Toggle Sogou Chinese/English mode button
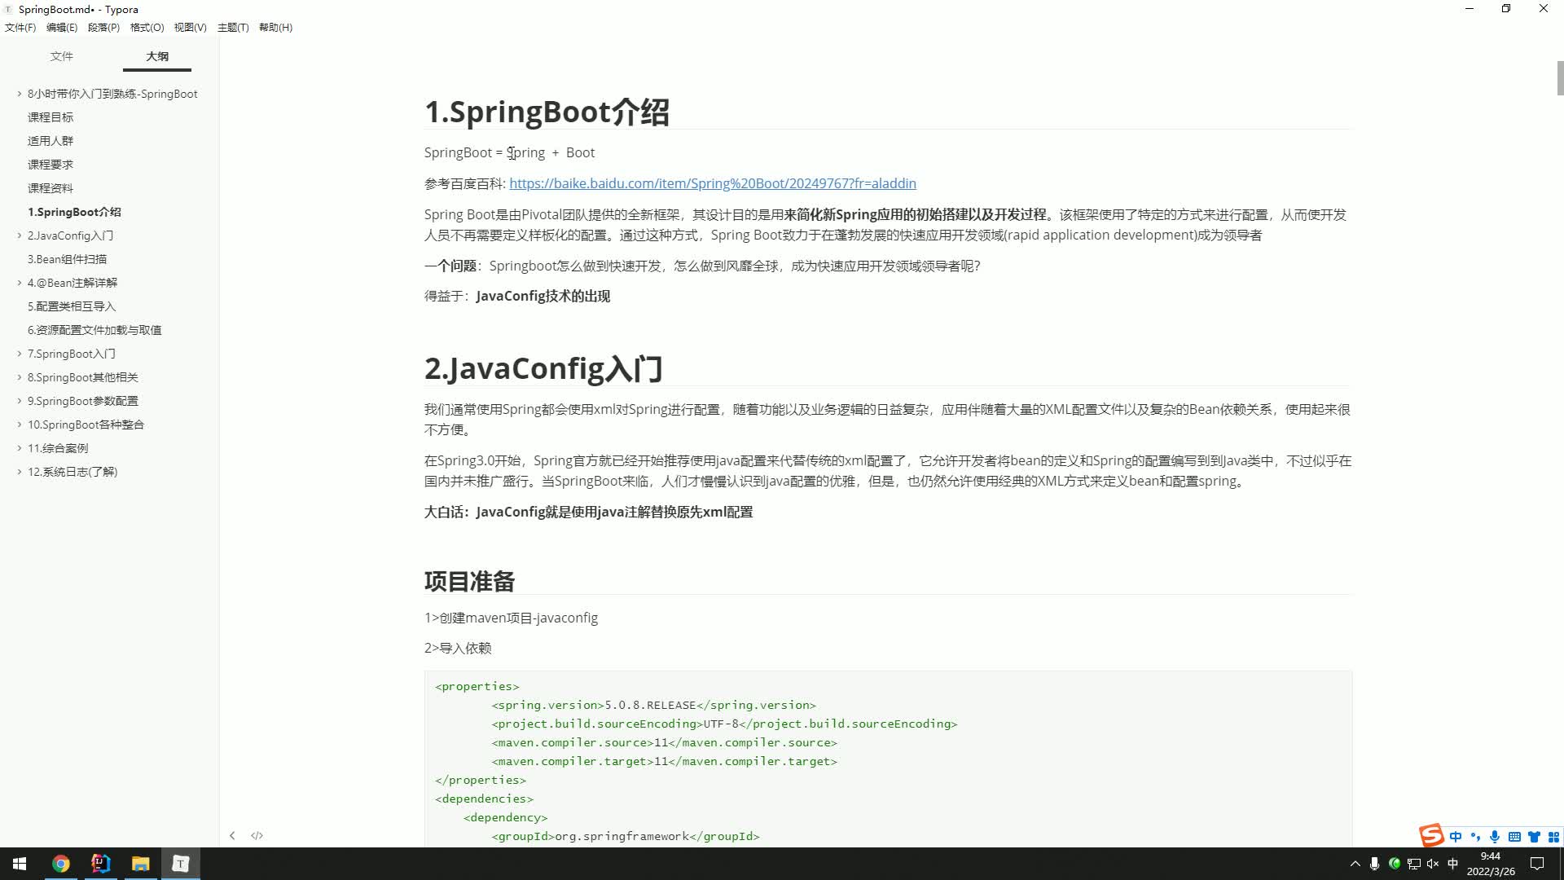Viewport: 1564px width, 880px height. tap(1456, 837)
